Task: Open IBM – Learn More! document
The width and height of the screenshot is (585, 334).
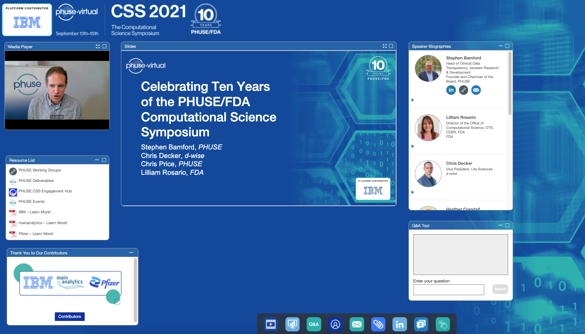Action: tap(35, 212)
